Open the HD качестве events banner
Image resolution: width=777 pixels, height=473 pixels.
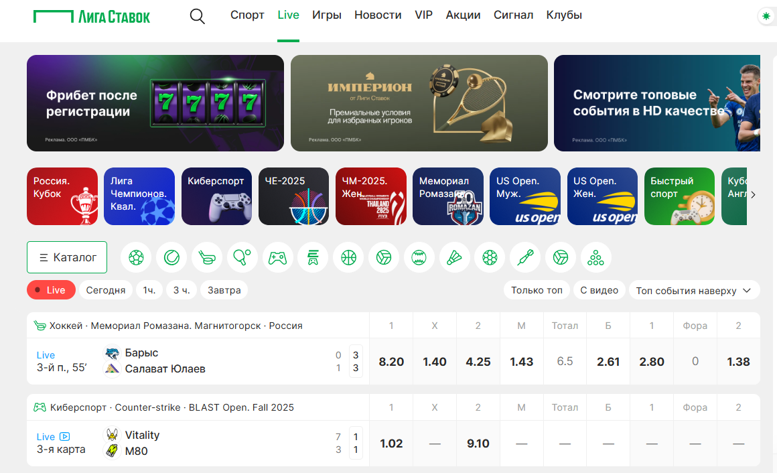(x=657, y=103)
